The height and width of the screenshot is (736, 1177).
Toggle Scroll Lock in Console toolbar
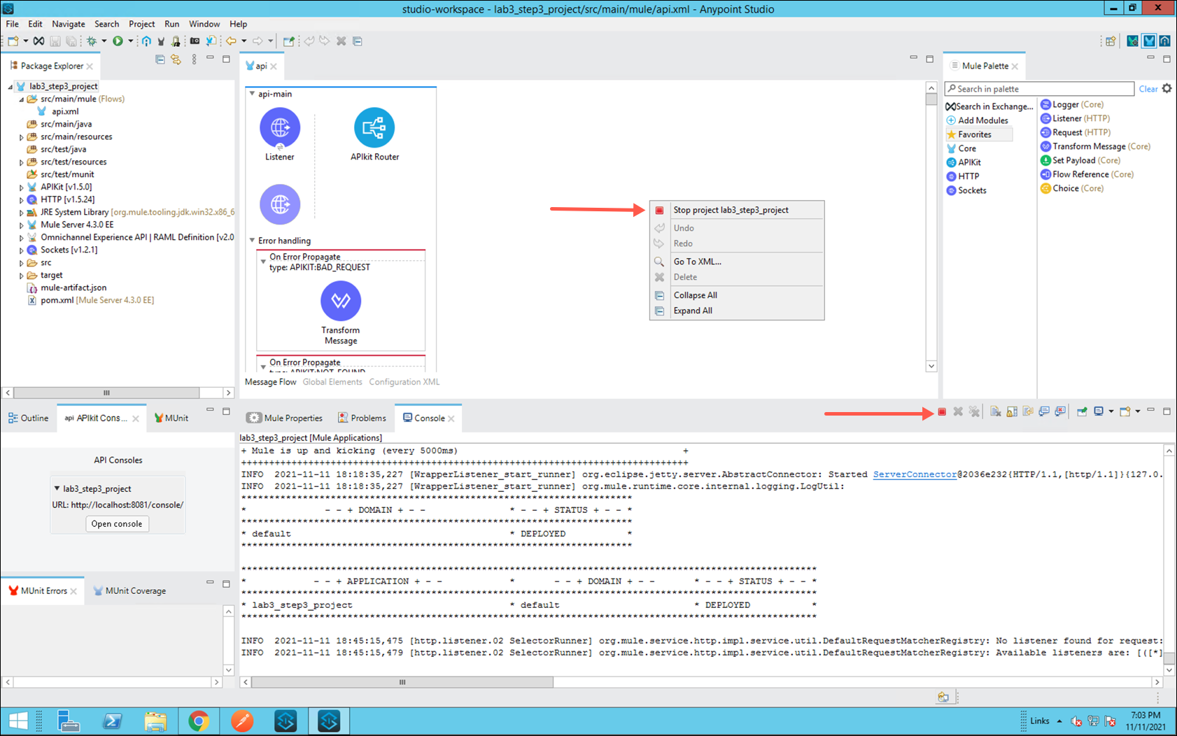click(1012, 412)
